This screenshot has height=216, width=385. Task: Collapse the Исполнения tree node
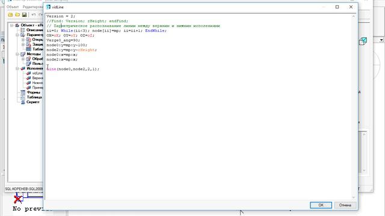point(17,68)
